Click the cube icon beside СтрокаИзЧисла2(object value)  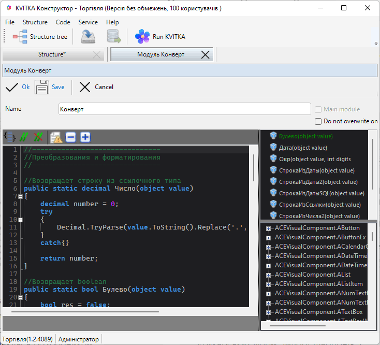(273, 215)
